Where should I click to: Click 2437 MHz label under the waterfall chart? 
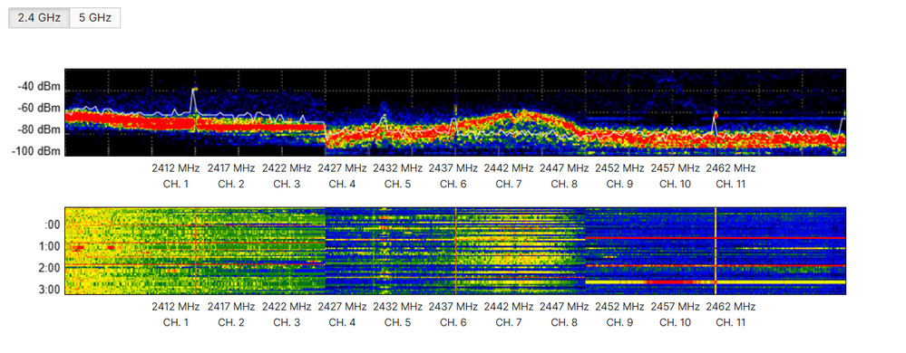click(x=453, y=306)
